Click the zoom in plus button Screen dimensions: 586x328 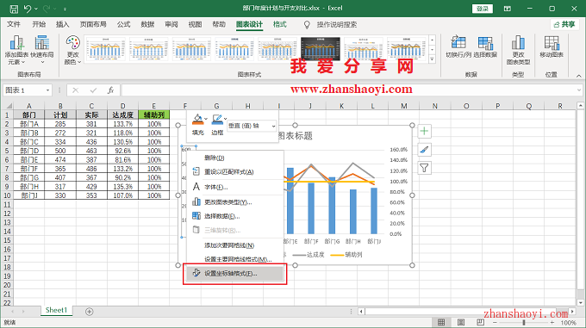[552, 322]
